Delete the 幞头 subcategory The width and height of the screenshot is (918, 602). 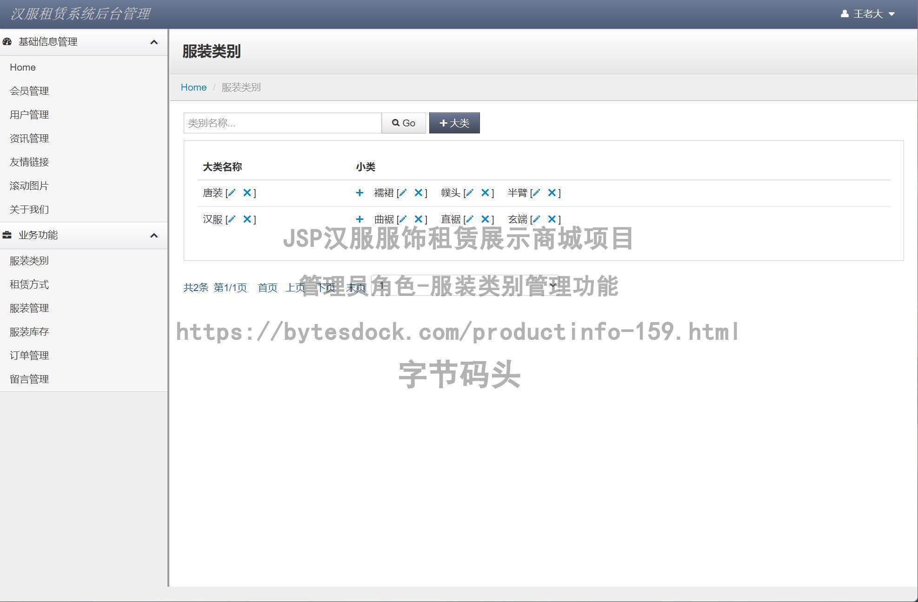pos(485,193)
